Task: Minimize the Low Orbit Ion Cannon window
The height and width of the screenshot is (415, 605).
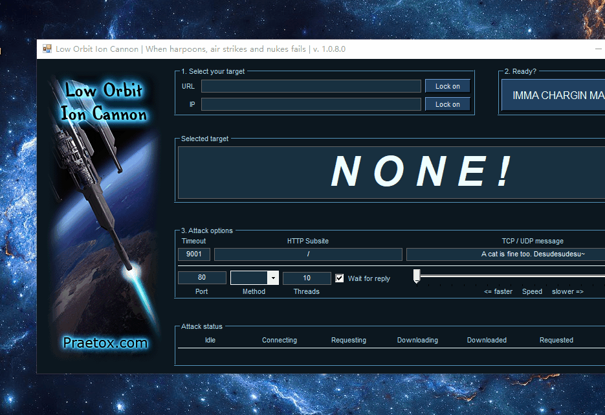Action: (x=598, y=49)
